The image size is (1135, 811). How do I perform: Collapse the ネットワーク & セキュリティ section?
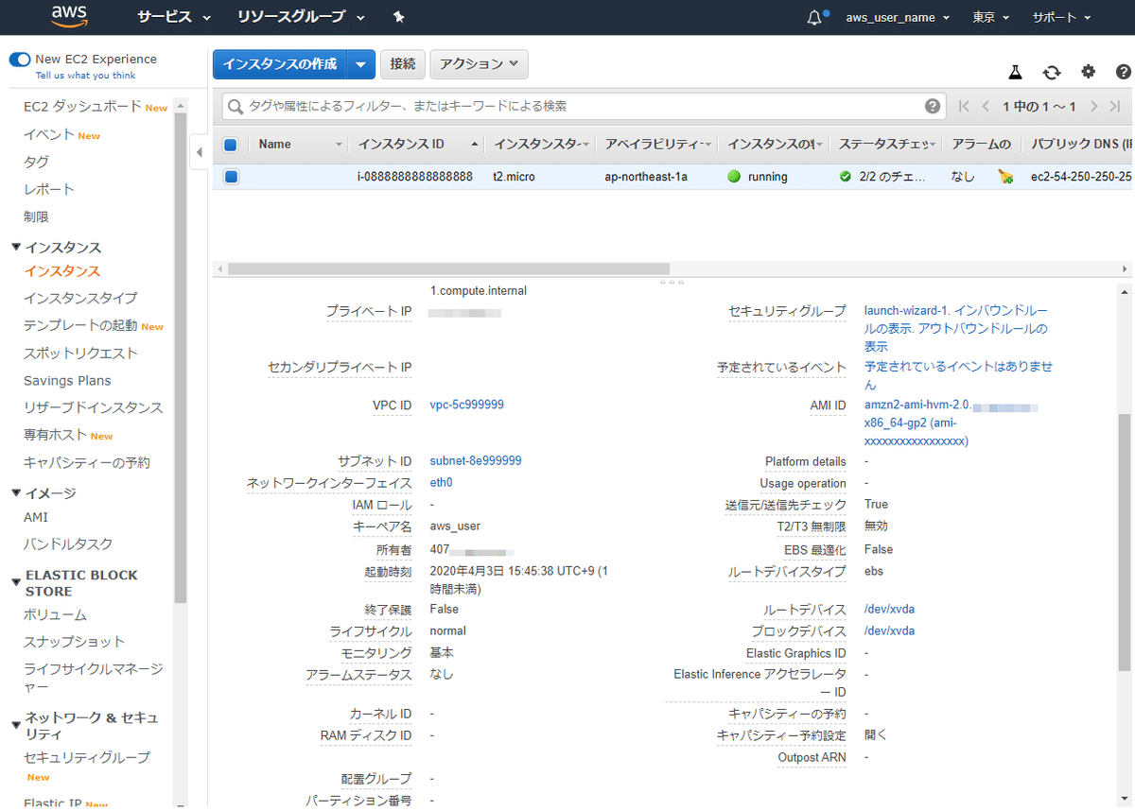pyautogui.click(x=16, y=725)
